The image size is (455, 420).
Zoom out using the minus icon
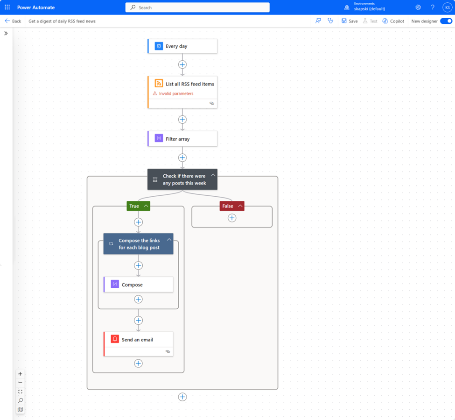pyautogui.click(x=20, y=383)
